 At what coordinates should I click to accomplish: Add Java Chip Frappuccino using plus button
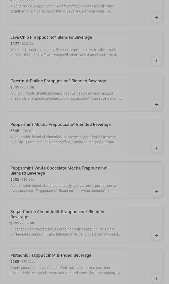tap(157, 61)
